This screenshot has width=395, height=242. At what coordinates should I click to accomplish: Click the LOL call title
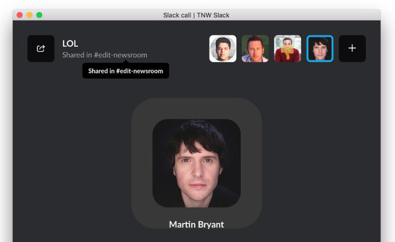click(70, 43)
